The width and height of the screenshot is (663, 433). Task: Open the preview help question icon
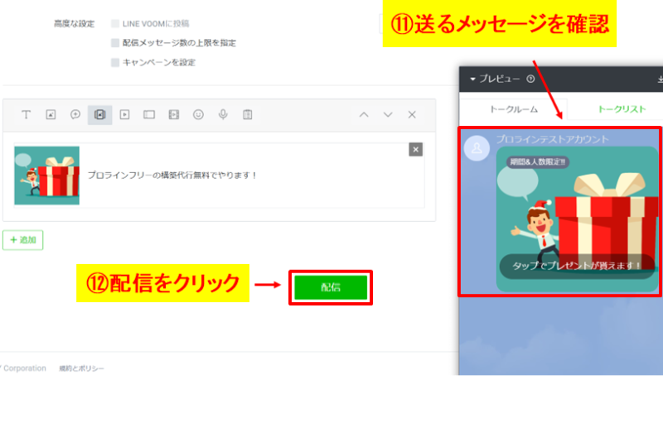530,79
